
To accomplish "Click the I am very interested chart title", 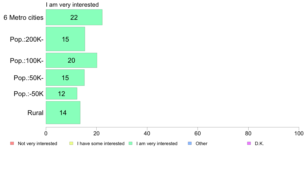I will 72,5.
